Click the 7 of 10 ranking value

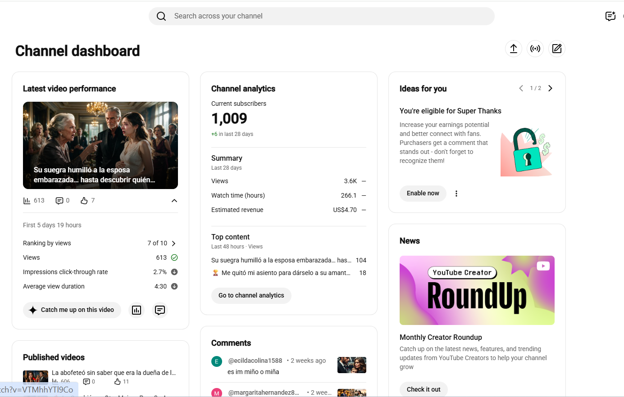pos(157,243)
